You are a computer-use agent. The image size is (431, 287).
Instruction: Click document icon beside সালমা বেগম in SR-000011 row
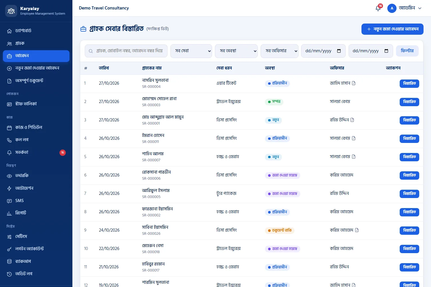354,138
